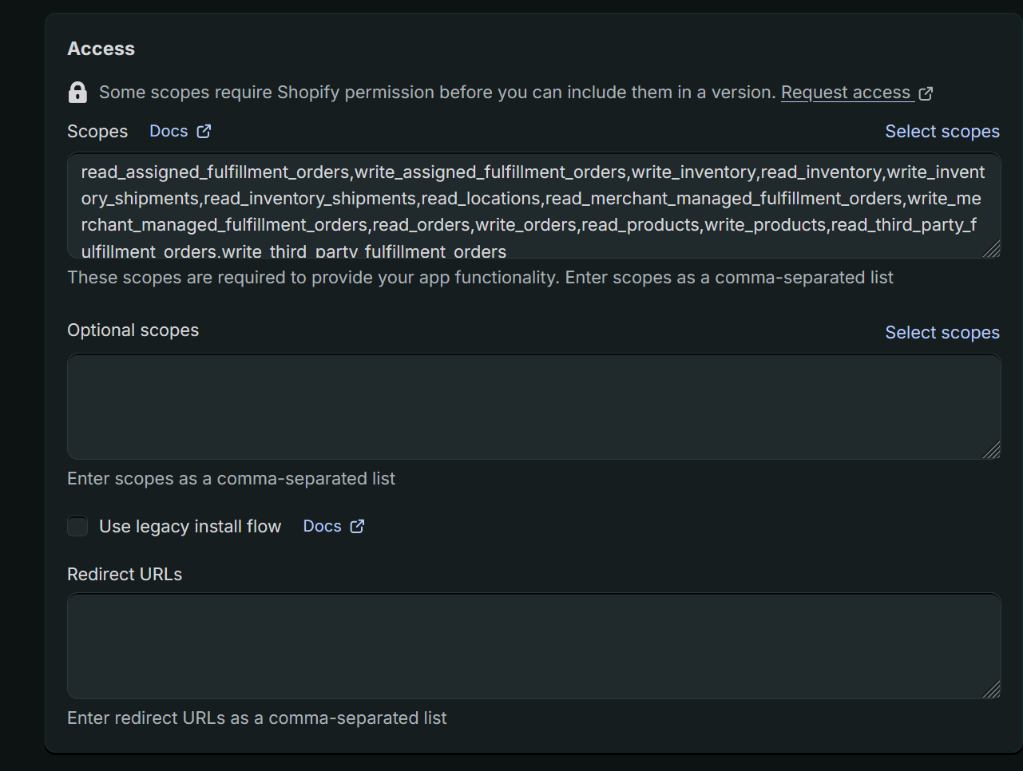Click external-link icon beside Scopes Docs
Image resolution: width=1023 pixels, height=771 pixels.
(x=204, y=131)
